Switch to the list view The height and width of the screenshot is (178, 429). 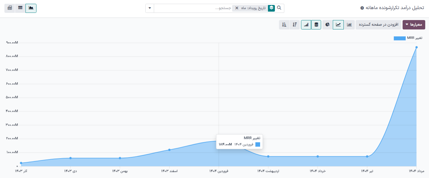[20, 8]
